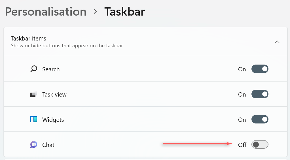Viewport: 290px width, 160px height.
Task: Enable the Chat toggle
Action: 260,145
